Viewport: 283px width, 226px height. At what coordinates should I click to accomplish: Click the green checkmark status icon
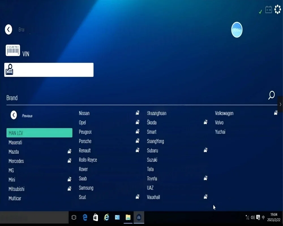pyautogui.click(x=260, y=12)
